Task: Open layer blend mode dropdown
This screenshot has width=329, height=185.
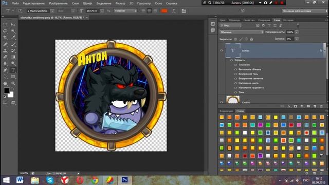Action: (241, 32)
